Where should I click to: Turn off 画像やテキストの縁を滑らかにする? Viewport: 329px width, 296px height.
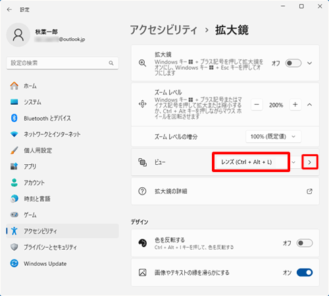(305, 272)
